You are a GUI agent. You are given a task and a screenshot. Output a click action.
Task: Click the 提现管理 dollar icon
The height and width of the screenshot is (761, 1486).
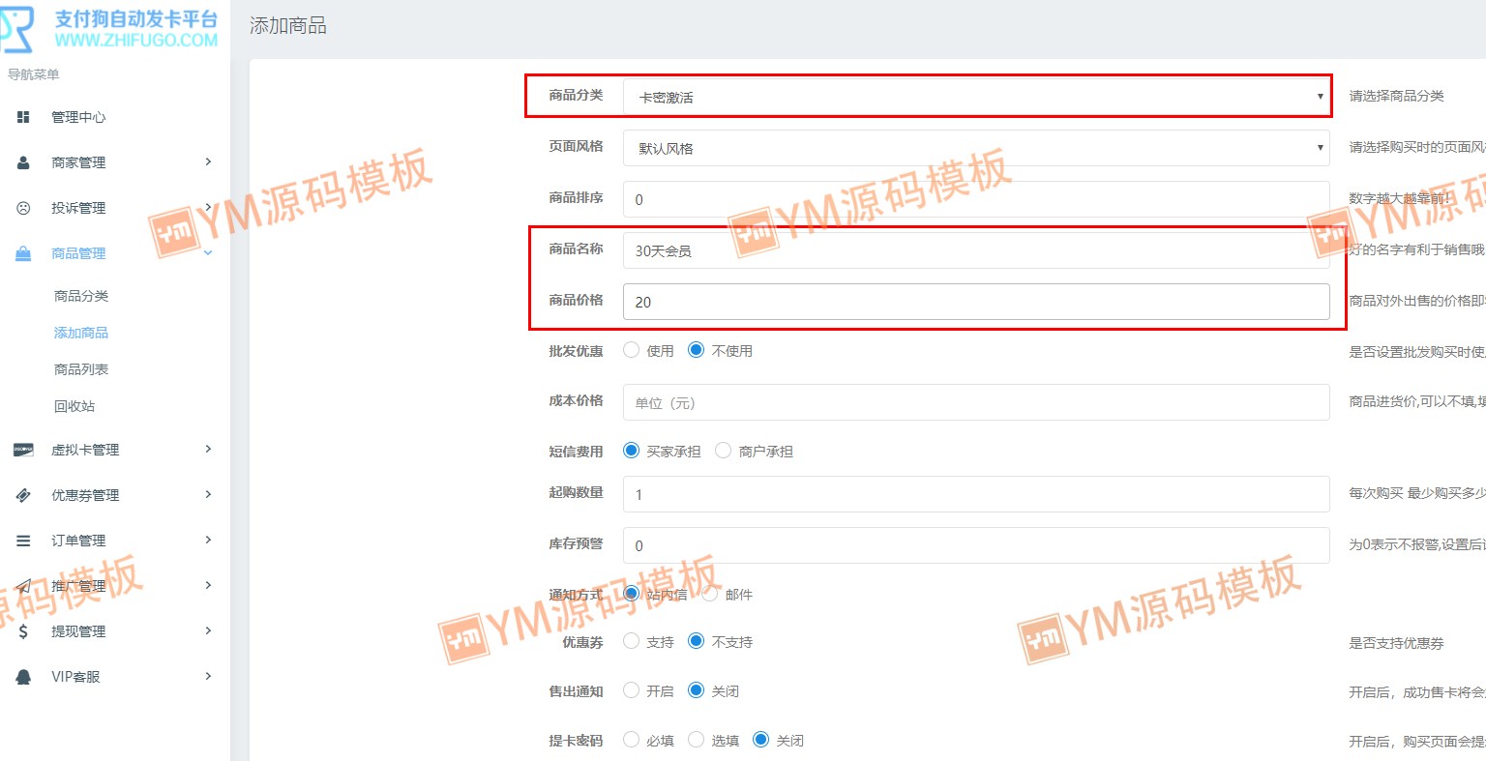point(23,631)
